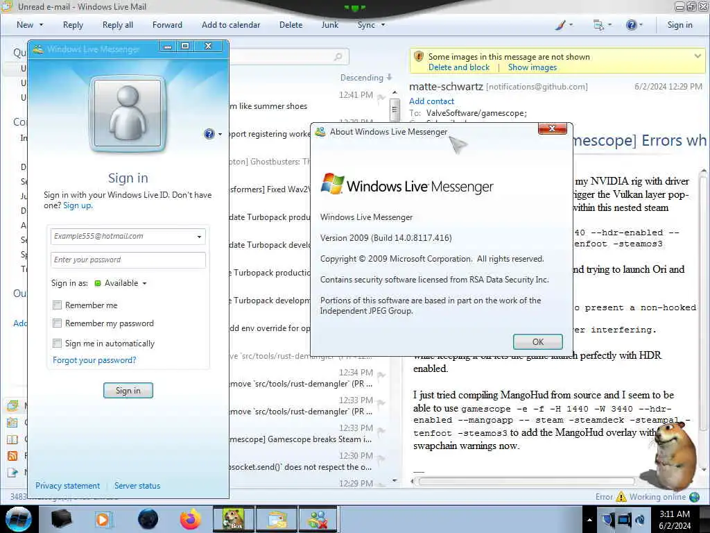Click the Messenger display picture avatar
Image resolution: width=710 pixels, height=533 pixels.
[128, 113]
